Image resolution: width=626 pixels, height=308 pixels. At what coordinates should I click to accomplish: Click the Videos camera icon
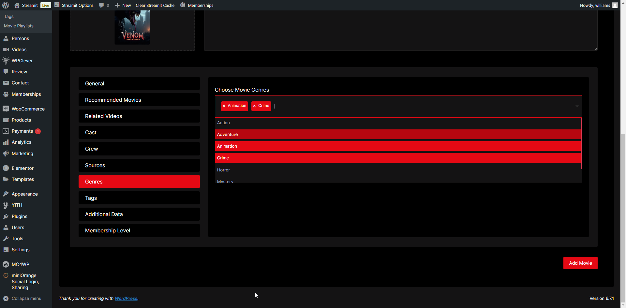6,50
